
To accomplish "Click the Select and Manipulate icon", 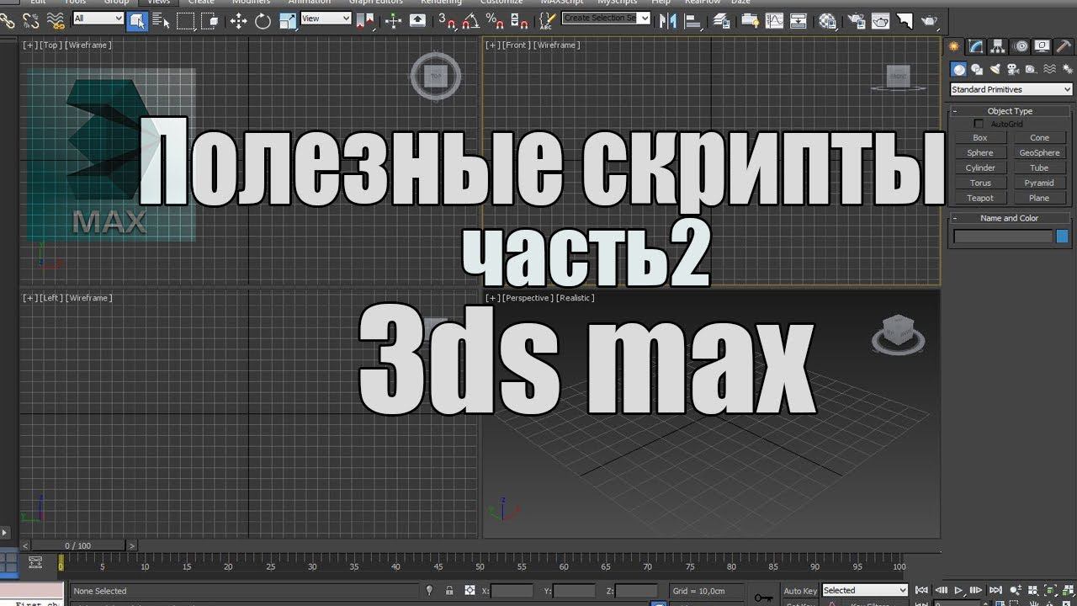I will pos(393,19).
